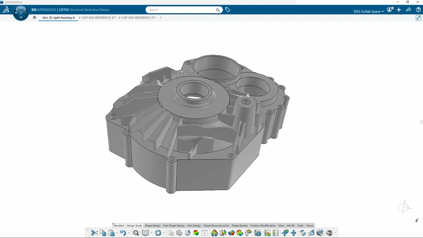The width and height of the screenshot is (423, 238).
Task: Open the Undo history dropdown arrow
Action: [x=128, y=233]
